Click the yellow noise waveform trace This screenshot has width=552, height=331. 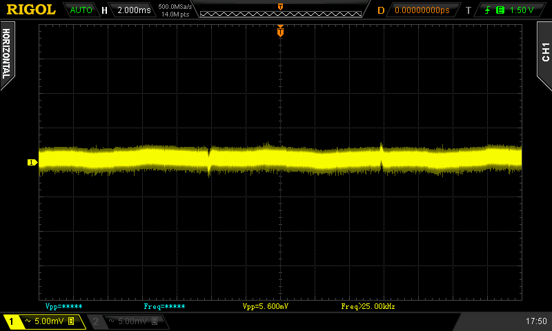[280, 159]
